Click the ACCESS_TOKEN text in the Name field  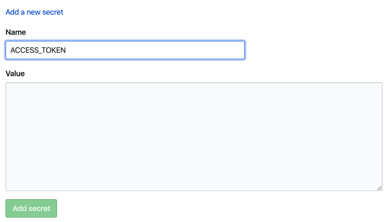tap(38, 50)
